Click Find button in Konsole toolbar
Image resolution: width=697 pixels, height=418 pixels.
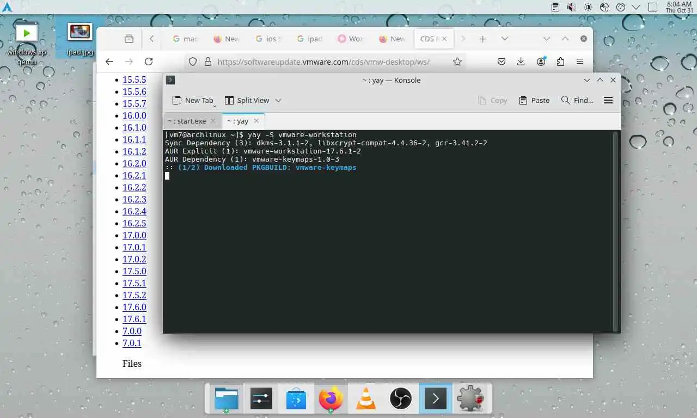click(577, 100)
